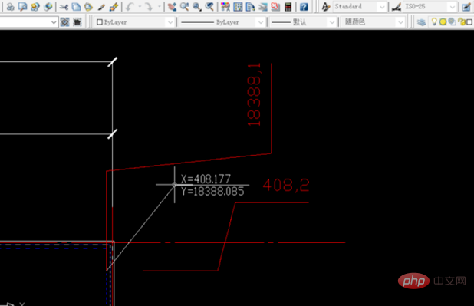This screenshot has height=306, width=474.
Task: Select the red 408,2 coordinate text
Action: pyautogui.click(x=286, y=186)
